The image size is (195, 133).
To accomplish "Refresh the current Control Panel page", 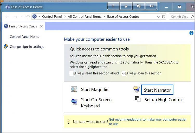I will (x=164, y=17).
